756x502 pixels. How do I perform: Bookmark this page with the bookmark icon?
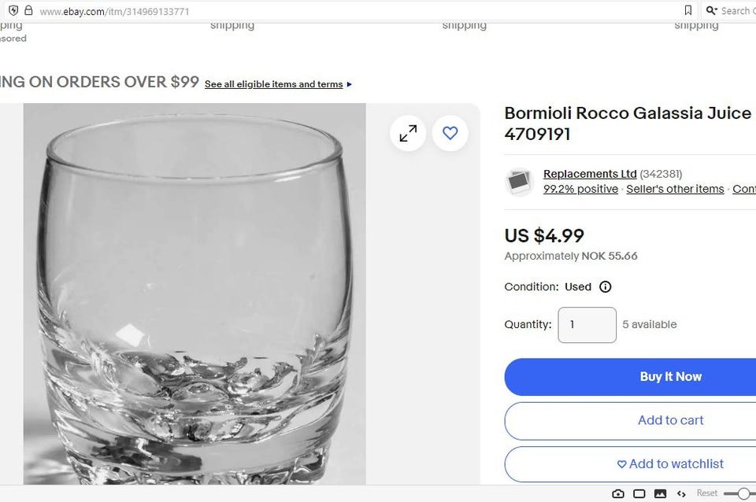687,11
